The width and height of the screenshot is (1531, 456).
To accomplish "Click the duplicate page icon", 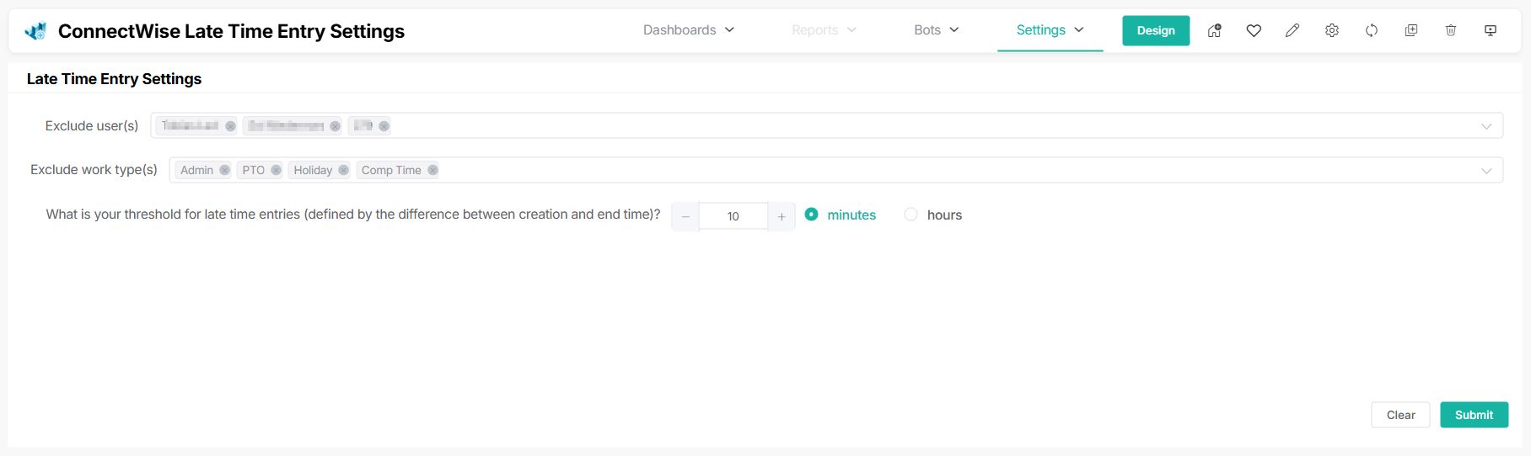I will (1411, 30).
